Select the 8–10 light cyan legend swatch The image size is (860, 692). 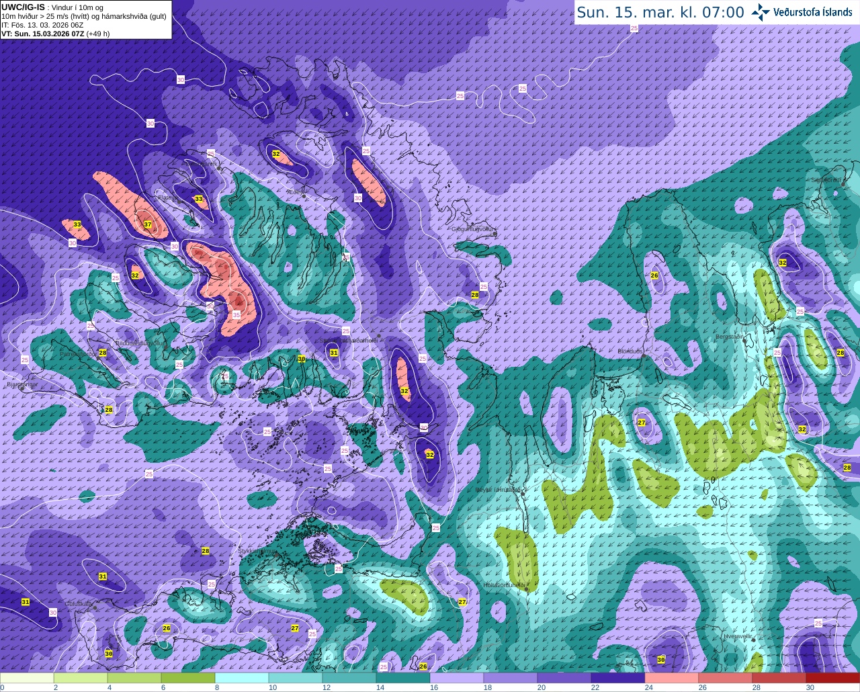(242, 678)
